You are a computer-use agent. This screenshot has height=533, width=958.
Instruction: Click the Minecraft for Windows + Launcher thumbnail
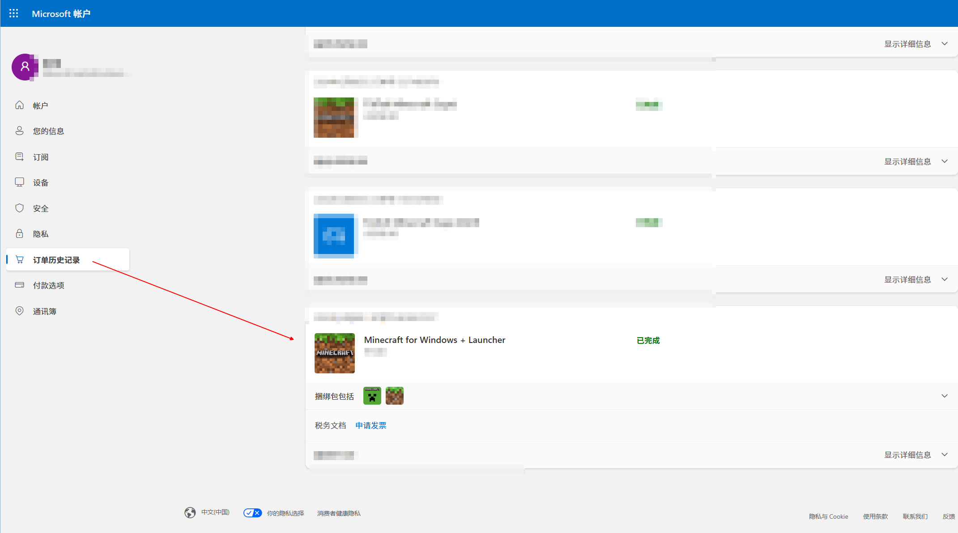[x=334, y=353]
